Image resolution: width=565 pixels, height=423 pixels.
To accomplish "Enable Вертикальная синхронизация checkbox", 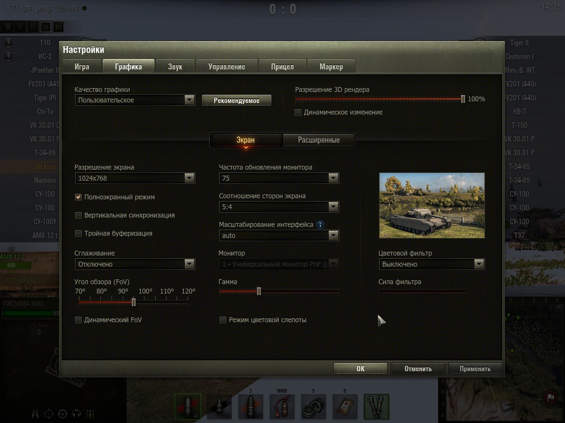I will click(x=78, y=215).
